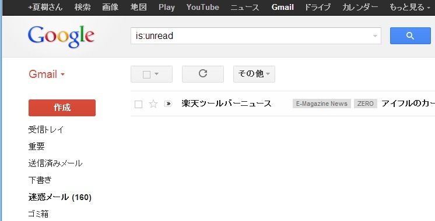Click the red 作成 compose button
Screen dimensions: 435x221
62,108
